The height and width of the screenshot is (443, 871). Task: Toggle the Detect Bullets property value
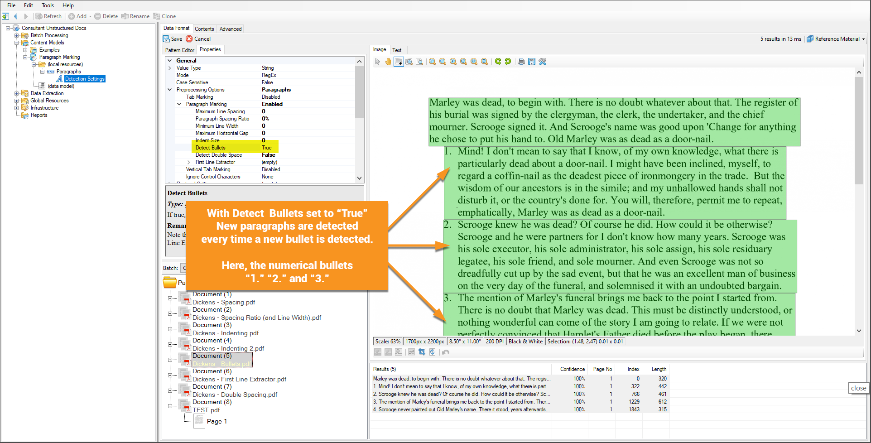pyautogui.click(x=267, y=148)
